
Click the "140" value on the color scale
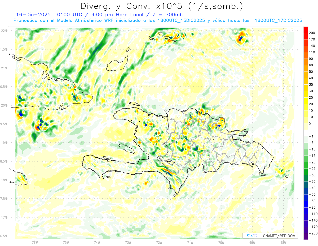coord(312,46)
